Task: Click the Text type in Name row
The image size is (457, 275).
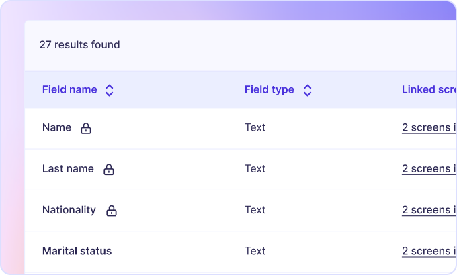Action: pos(255,127)
